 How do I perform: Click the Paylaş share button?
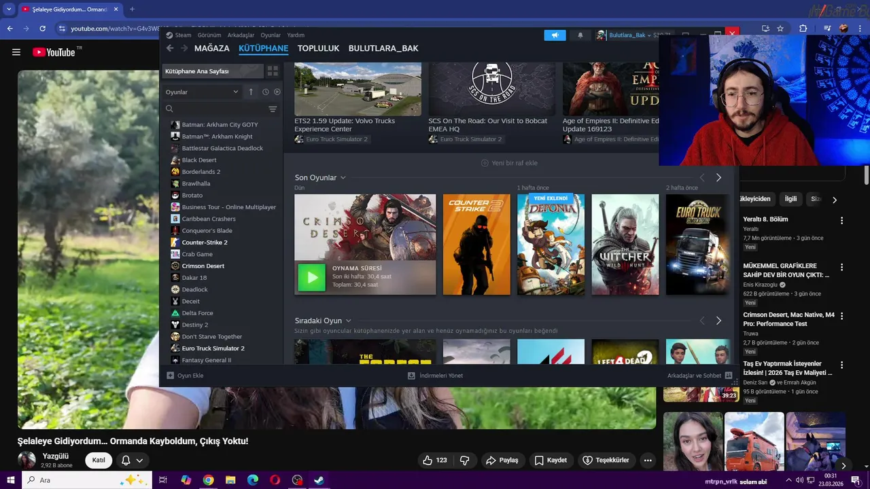(502, 460)
